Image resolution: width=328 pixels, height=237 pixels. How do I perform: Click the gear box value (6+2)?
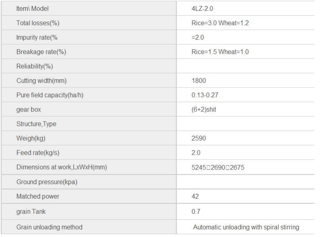pos(204,110)
